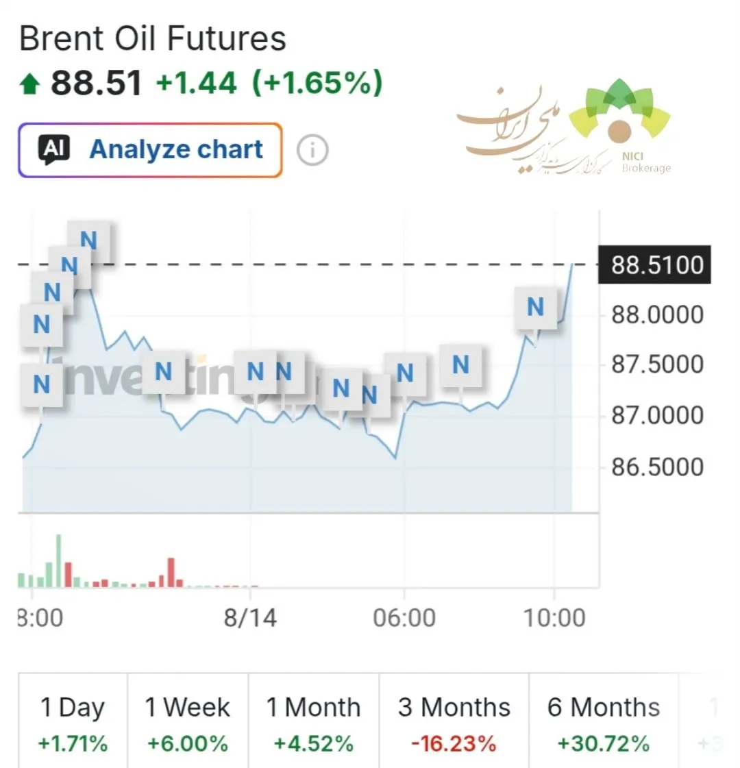Image resolution: width=740 pixels, height=768 pixels.
Task: Click the lowest-left N news marker
Action: tap(42, 384)
